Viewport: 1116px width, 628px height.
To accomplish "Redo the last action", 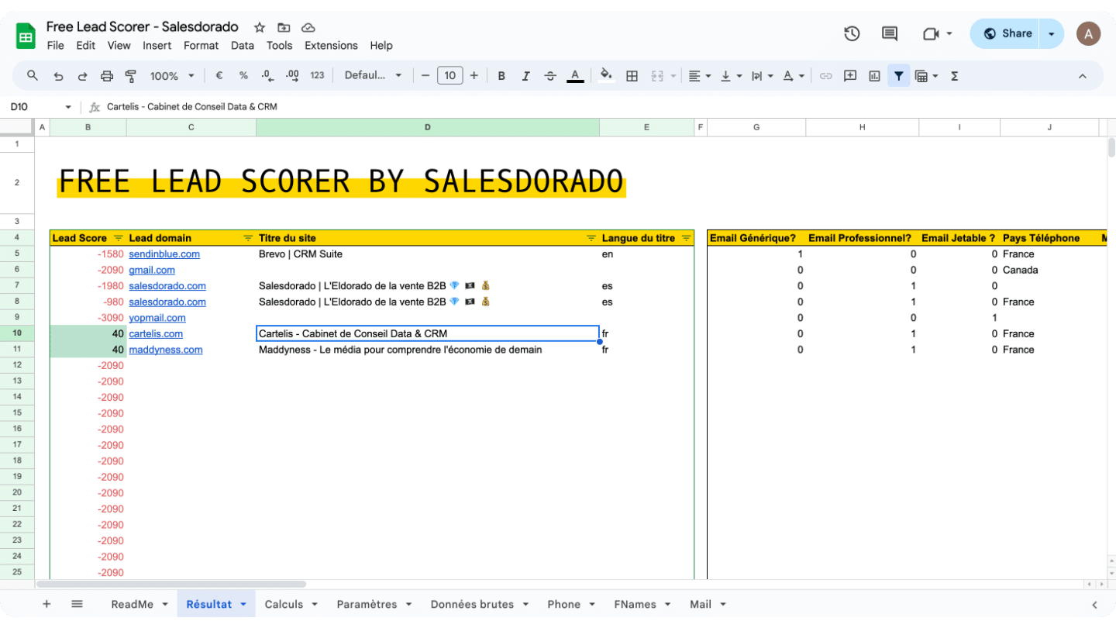I will [x=82, y=76].
